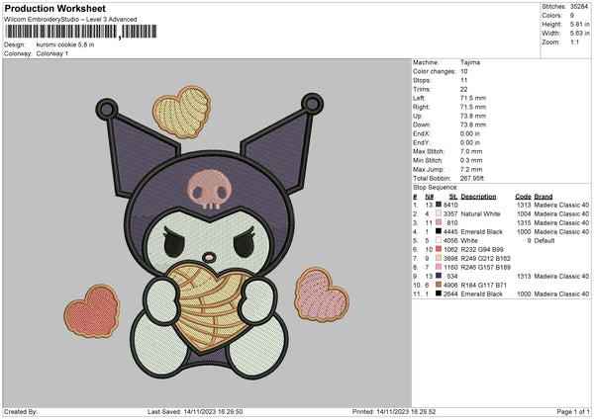Screen dimensions: 594x419
Task: Click the Zoom value '1:1'
Action: [574, 42]
